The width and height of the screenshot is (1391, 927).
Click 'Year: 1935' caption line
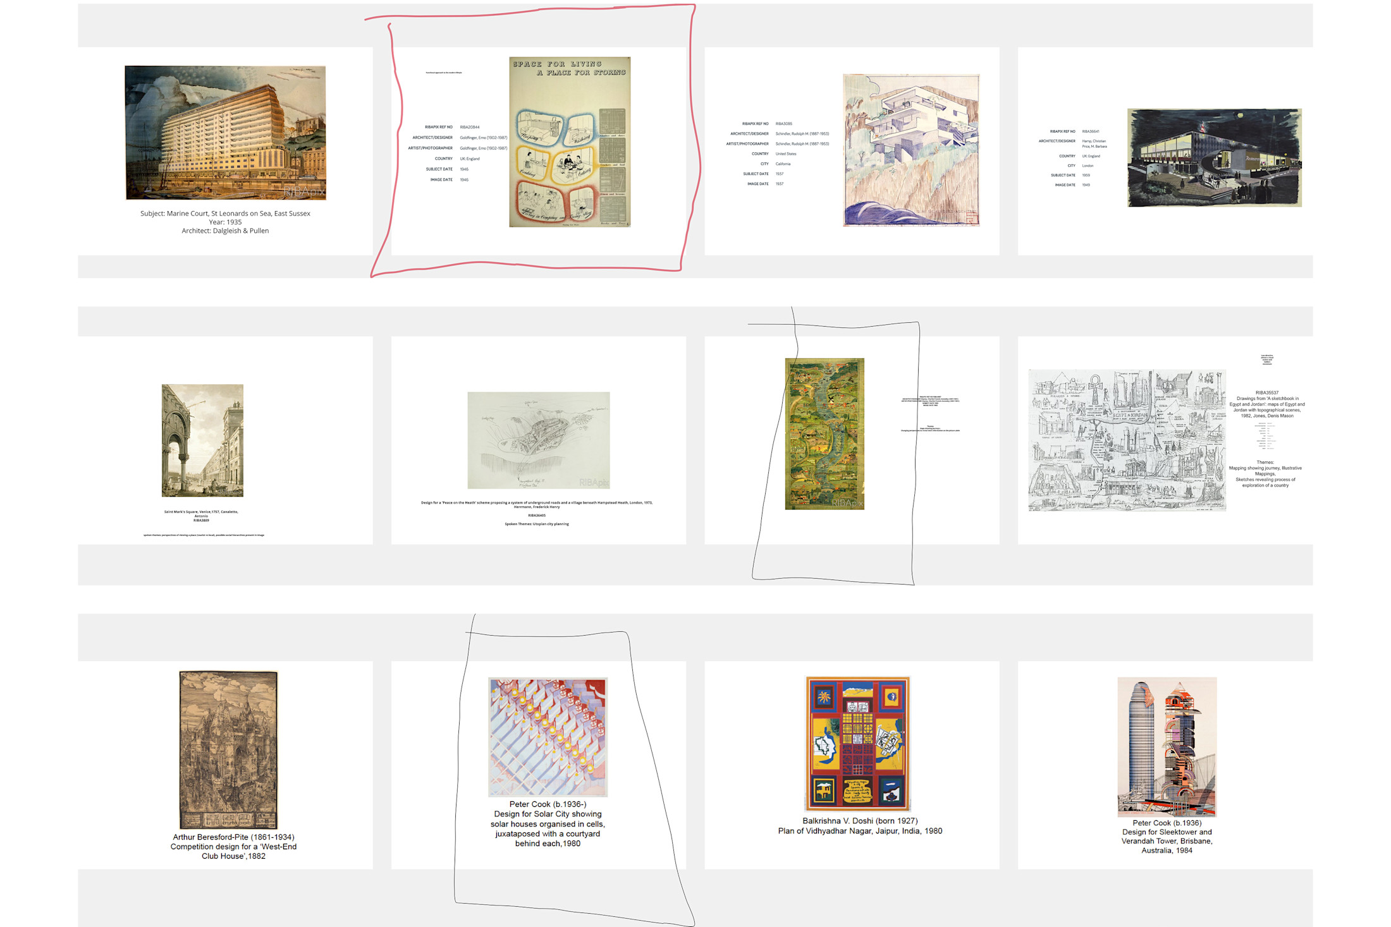click(225, 222)
